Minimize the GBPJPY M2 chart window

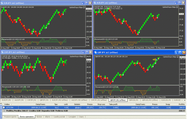pos(177,52)
